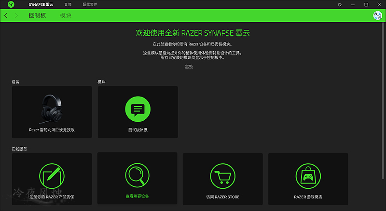Maximize the Synapse window
Image resolution: width=386 pixels, height=211 pixels.
366,4
